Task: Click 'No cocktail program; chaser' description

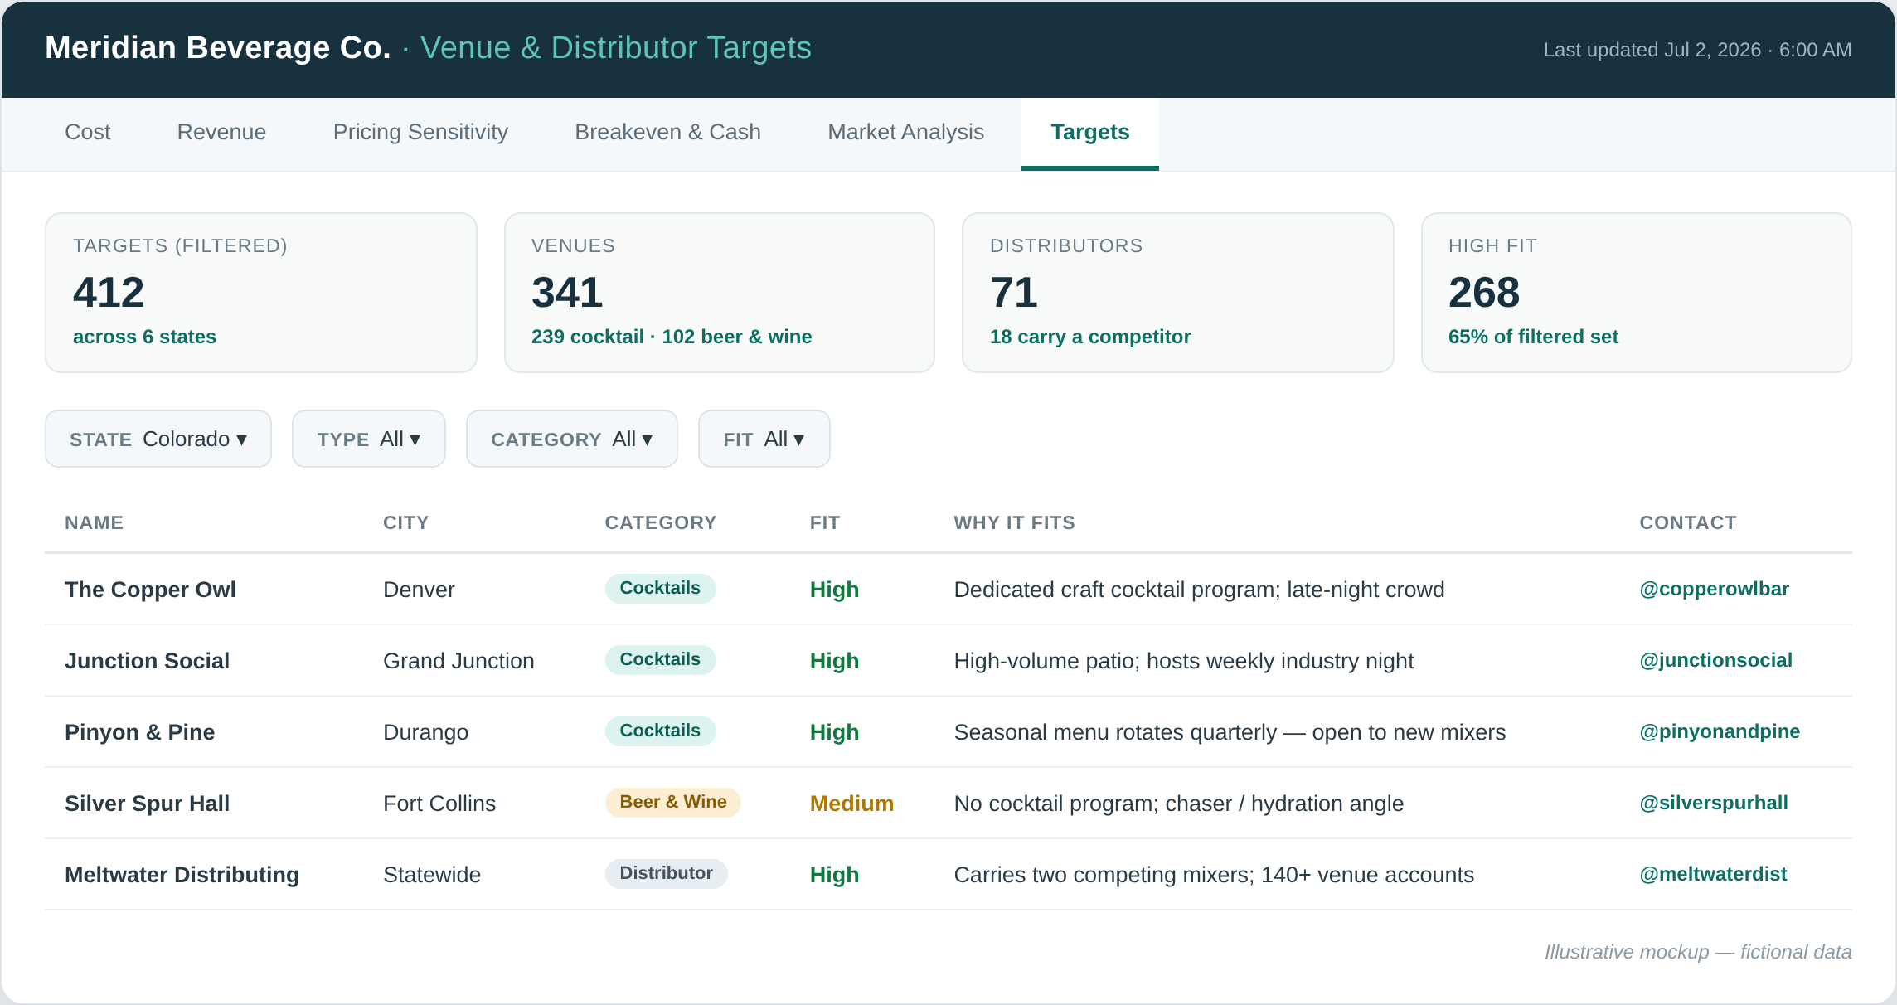Action: pos(1178,804)
